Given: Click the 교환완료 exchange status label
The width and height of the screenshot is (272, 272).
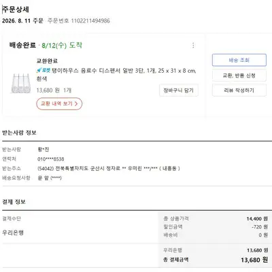Looking at the screenshot, I should [x=47, y=61].
